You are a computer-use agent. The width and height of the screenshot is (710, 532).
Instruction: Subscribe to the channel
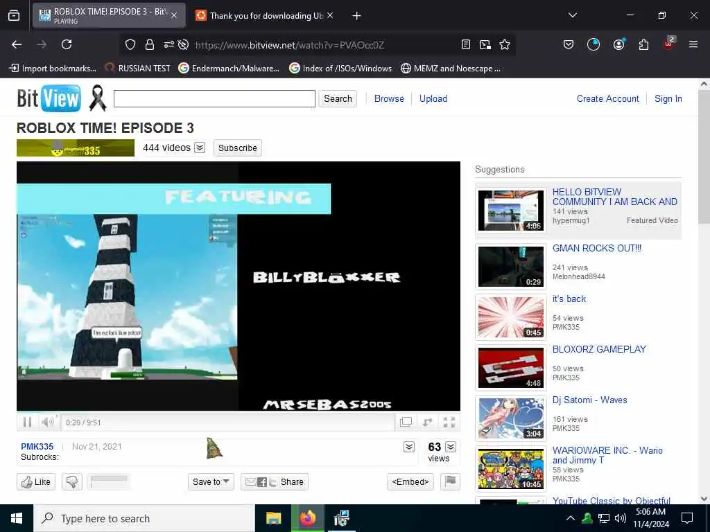(x=238, y=148)
